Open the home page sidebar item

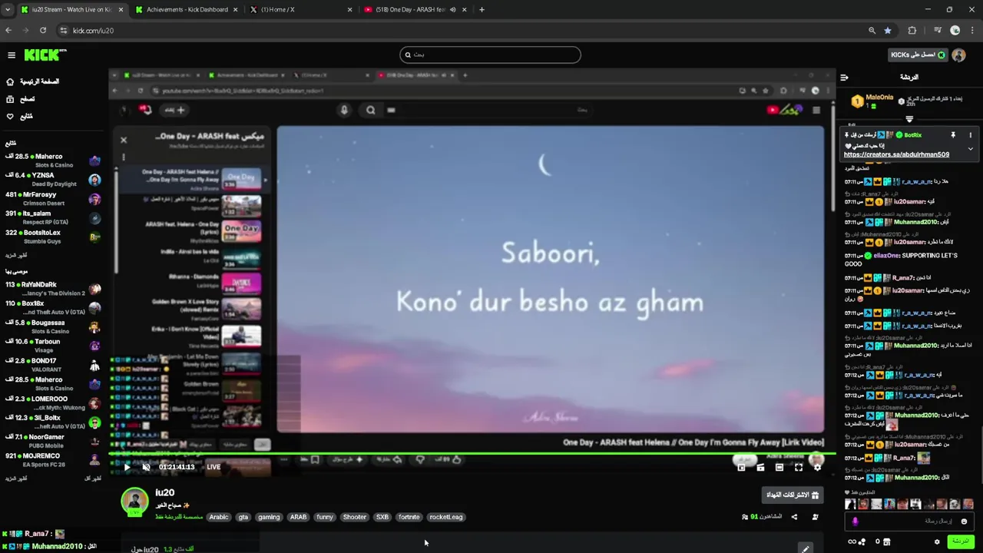point(33,81)
